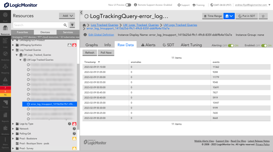Expand the Logs by Type folder
Screen dimensions: 273x152
[13, 124]
